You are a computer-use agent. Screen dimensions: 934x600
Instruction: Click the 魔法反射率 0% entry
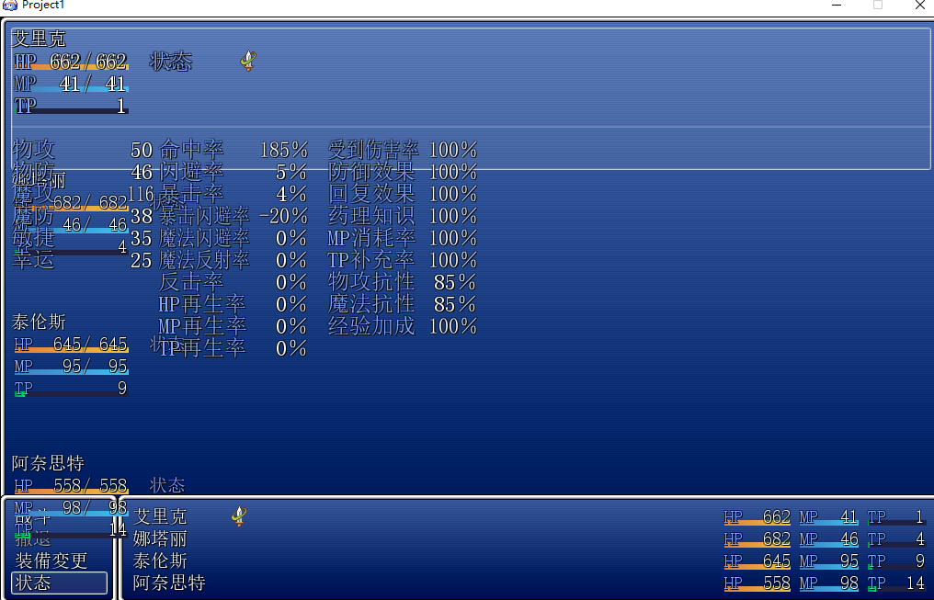233,260
